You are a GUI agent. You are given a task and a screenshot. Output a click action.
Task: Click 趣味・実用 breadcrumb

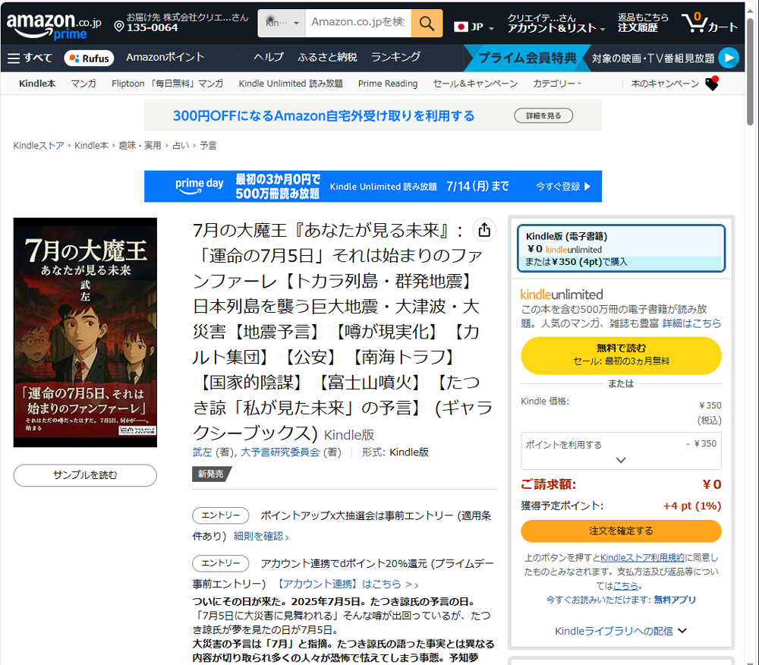[140, 145]
